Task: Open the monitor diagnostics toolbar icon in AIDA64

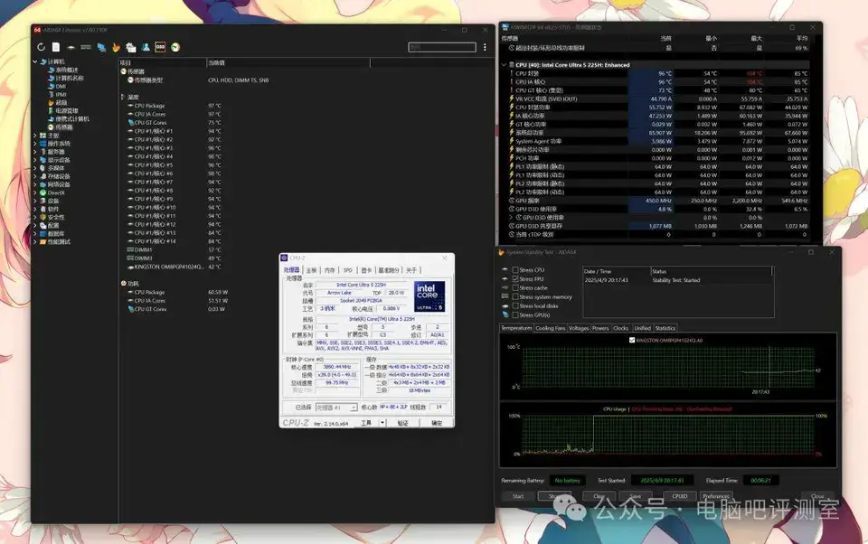Action: click(101, 47)
